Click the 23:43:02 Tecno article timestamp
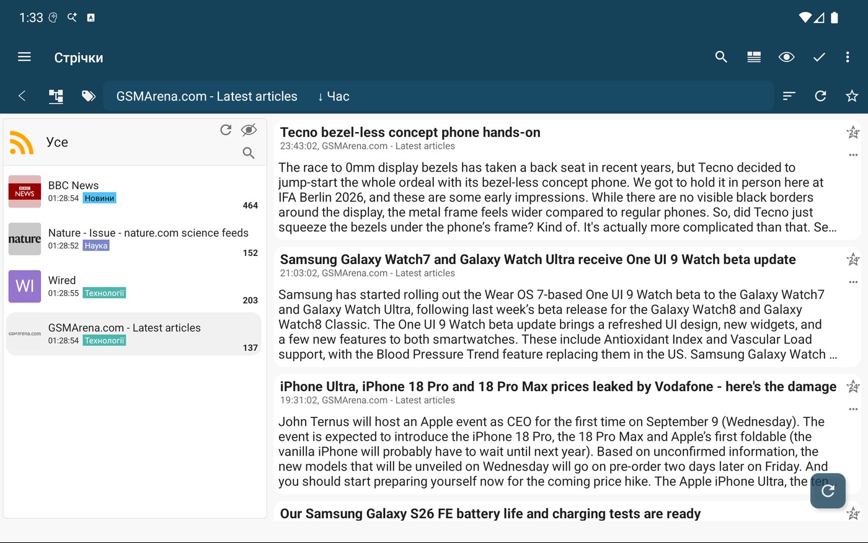The height and width of the screenshot is (543, 868). click(x=298, y=146)
